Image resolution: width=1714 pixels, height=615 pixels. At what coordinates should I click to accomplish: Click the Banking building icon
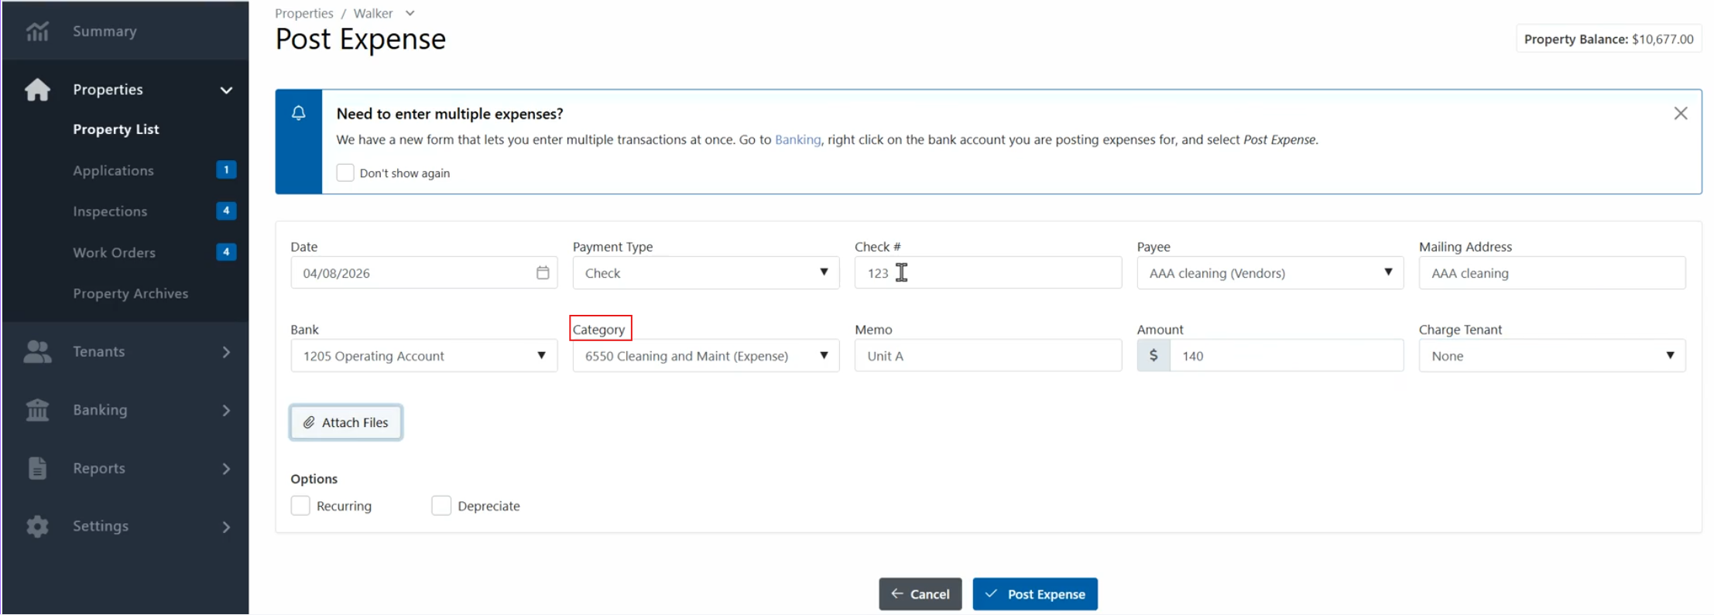pos(37,410)
